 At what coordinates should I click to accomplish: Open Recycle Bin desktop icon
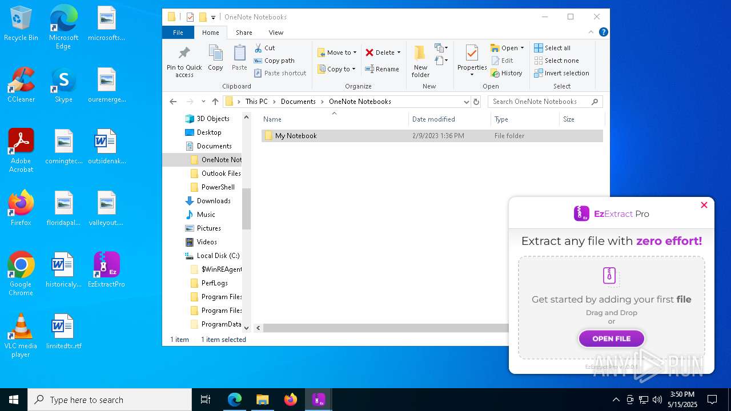(x=21, y=23)
